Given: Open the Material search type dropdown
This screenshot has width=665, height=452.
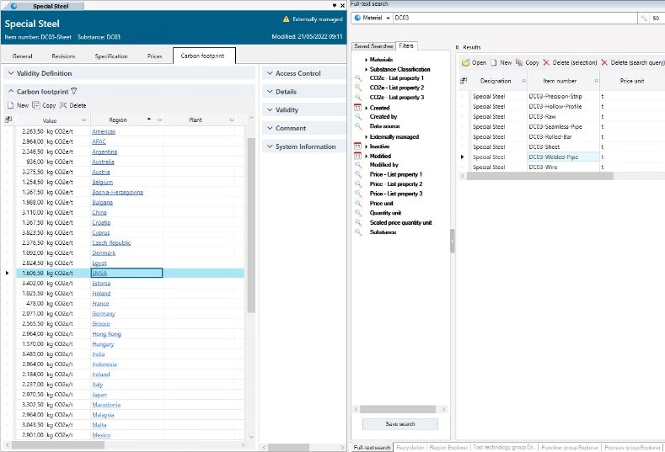Looking at the screenshot, I should (388, 18).
